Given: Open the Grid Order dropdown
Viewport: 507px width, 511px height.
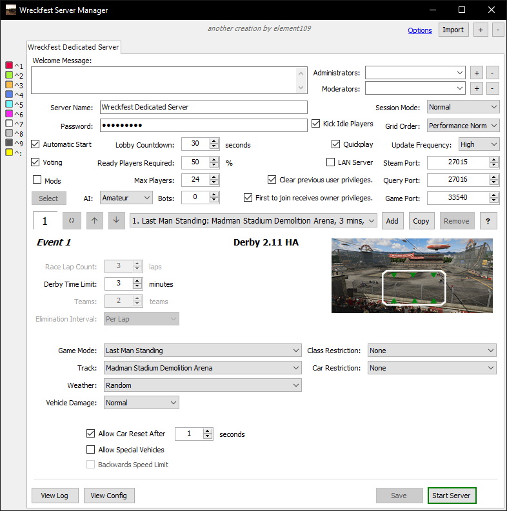Looking at the screenshot, I should point(463,126).
